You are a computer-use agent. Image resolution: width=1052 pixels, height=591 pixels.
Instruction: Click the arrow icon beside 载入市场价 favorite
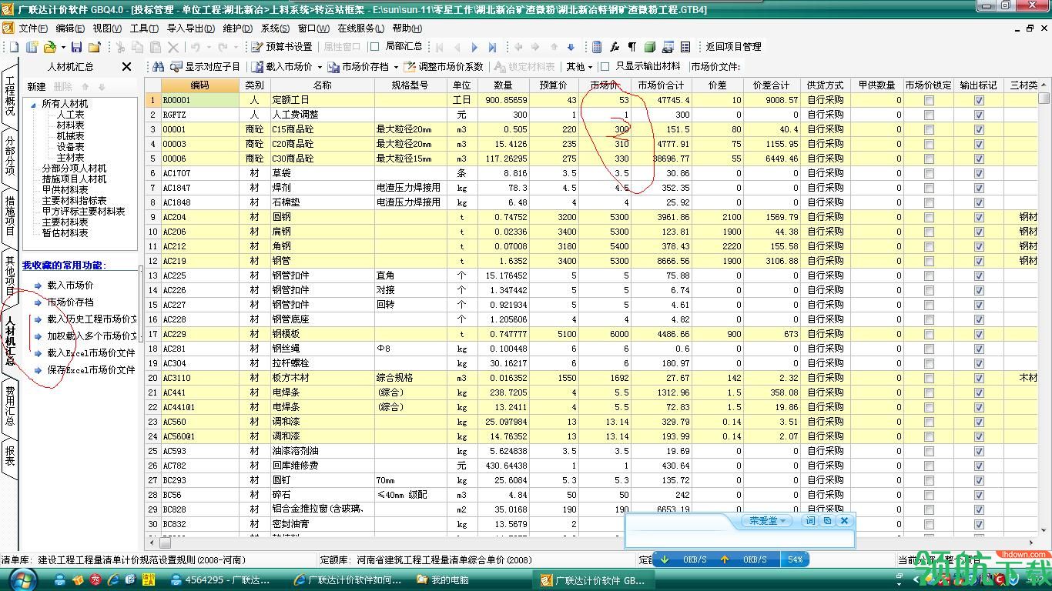(38, 285)
